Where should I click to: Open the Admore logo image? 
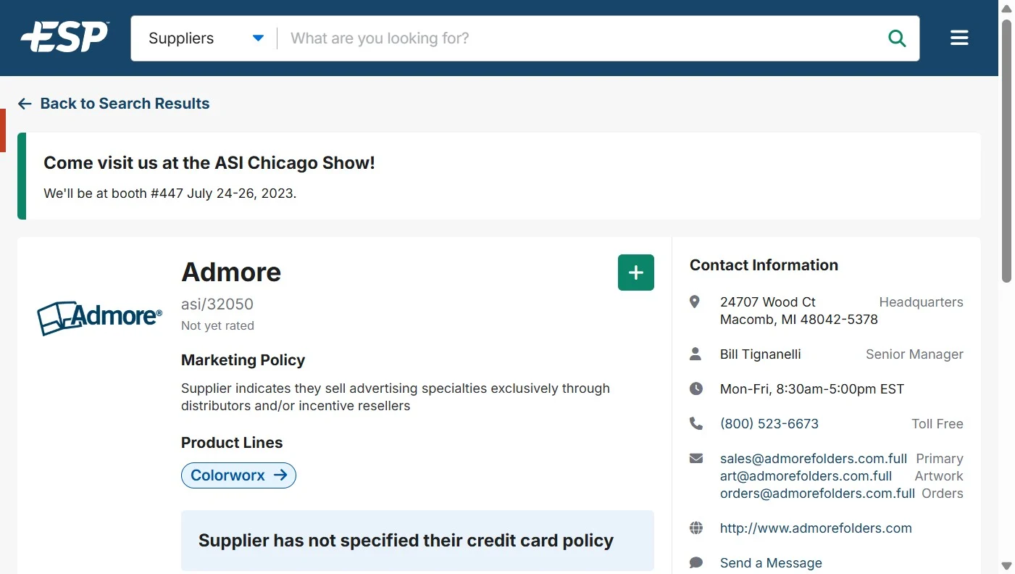point(99,318)
